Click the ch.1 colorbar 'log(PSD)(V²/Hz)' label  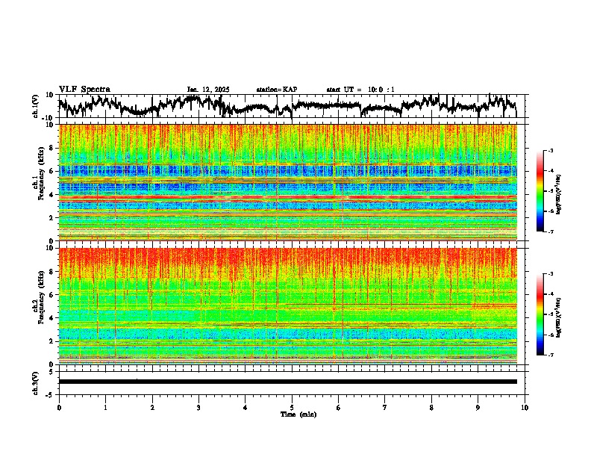(559, 194)
